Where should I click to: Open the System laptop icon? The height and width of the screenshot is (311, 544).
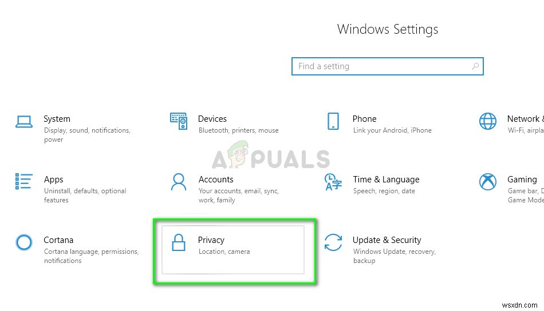[x=24, y=122]
